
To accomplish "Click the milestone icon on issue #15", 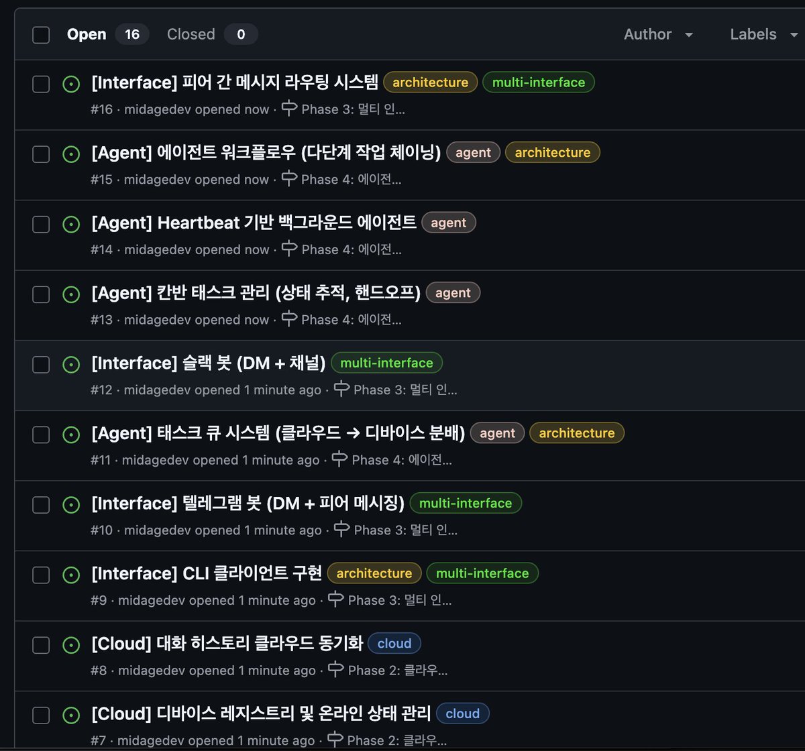I will 289,179.
